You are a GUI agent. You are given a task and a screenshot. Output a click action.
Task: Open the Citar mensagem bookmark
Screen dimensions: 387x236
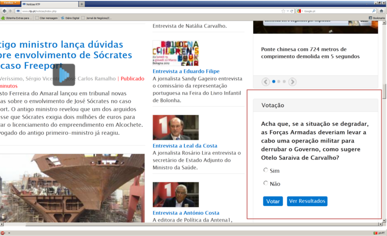(46, 18)
